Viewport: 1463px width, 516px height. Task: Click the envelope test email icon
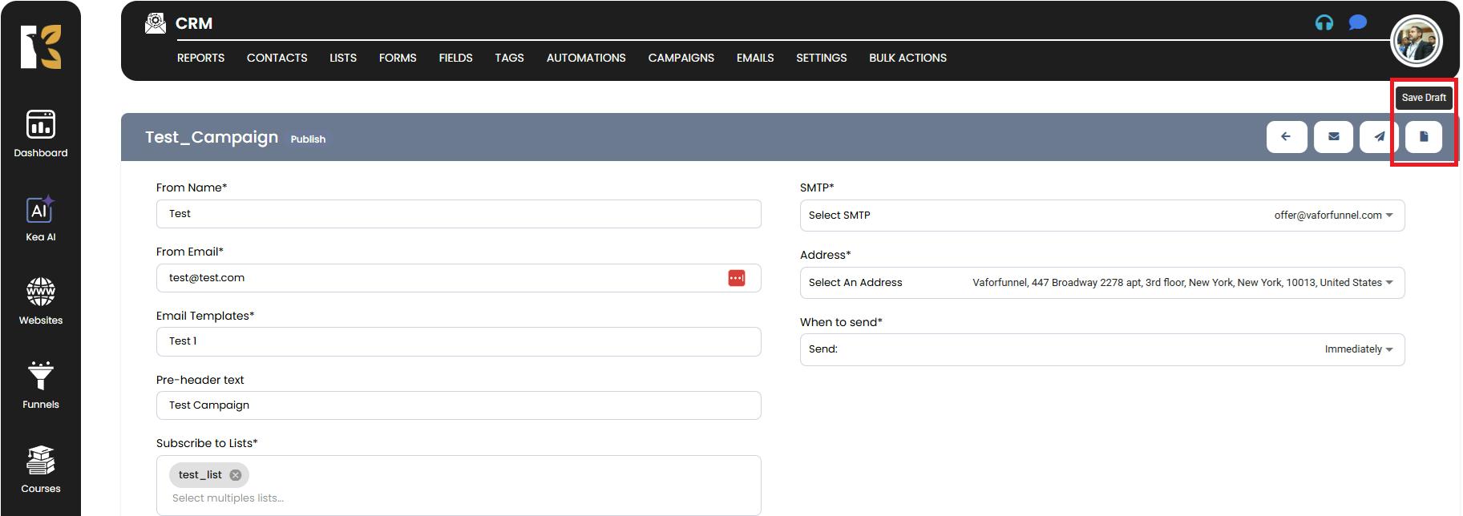(x=1333, y=137)
